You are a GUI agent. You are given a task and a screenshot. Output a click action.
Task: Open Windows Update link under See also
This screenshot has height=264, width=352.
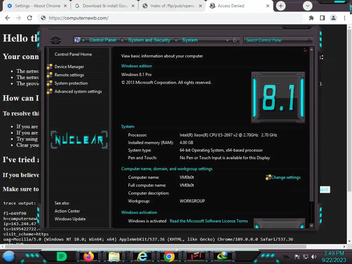pos(70,219)
